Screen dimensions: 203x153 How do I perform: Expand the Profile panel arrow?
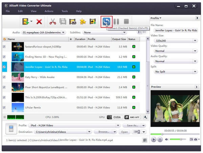(197, 18)
